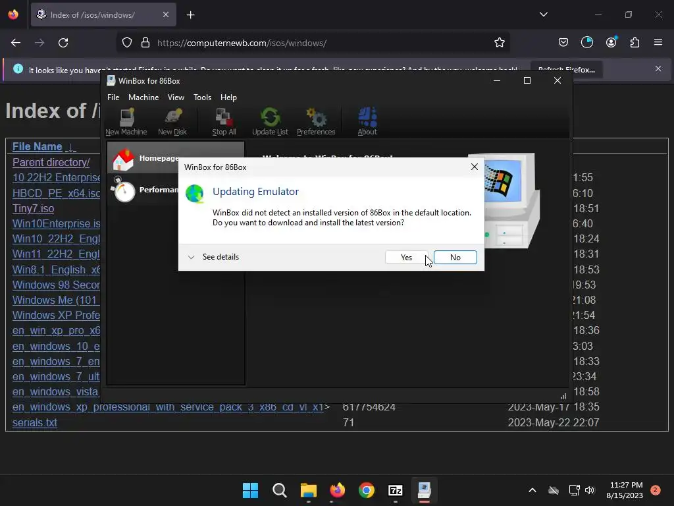Click Yes to install 86Box
The image size is (674, 506).
pyautogui.click(x=407, y=258)
